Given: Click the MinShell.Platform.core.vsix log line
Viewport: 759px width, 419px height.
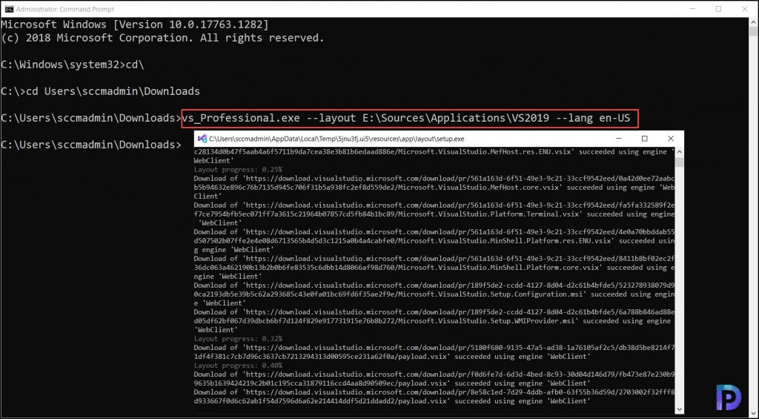Looking at the screenshot, I should tap(434, 267).
